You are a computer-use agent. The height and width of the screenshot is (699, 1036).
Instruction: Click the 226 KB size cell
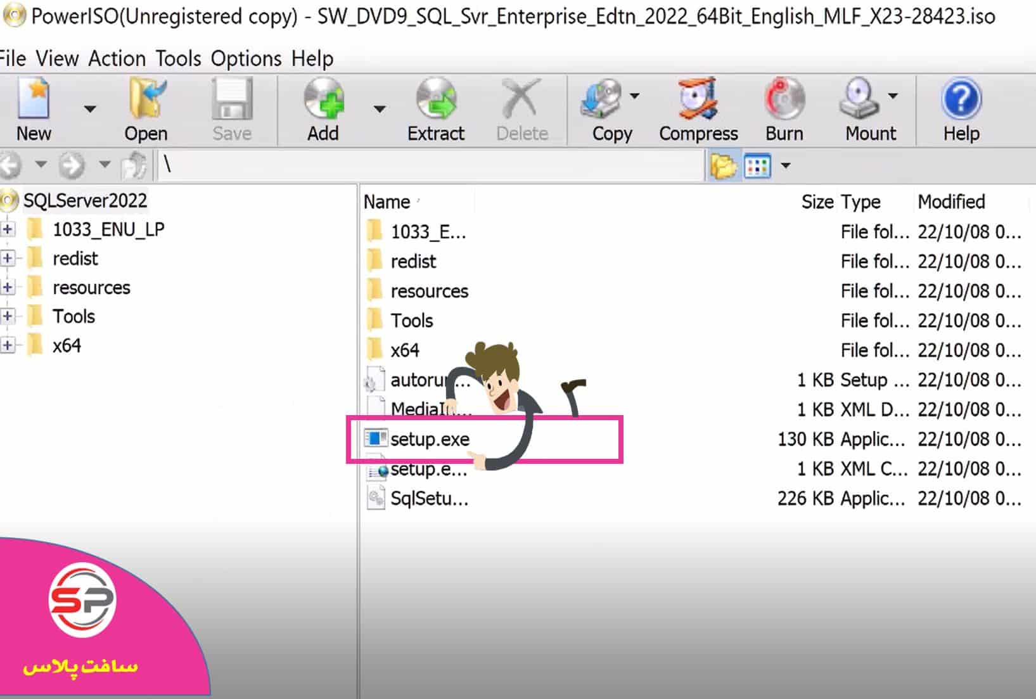[805, 499]
